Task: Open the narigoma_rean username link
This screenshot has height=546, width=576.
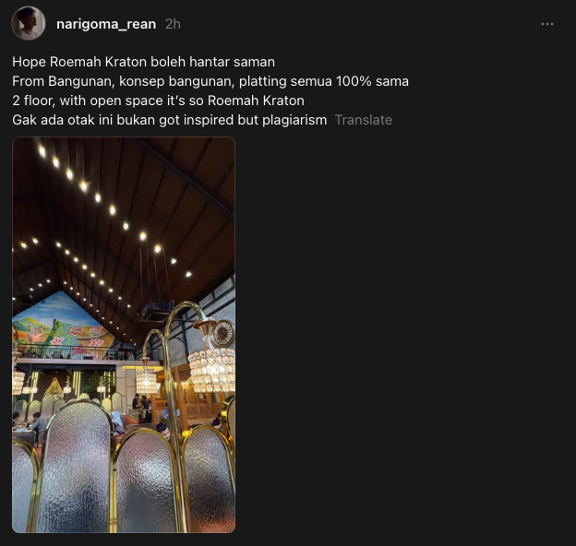Action: point(106,24)
